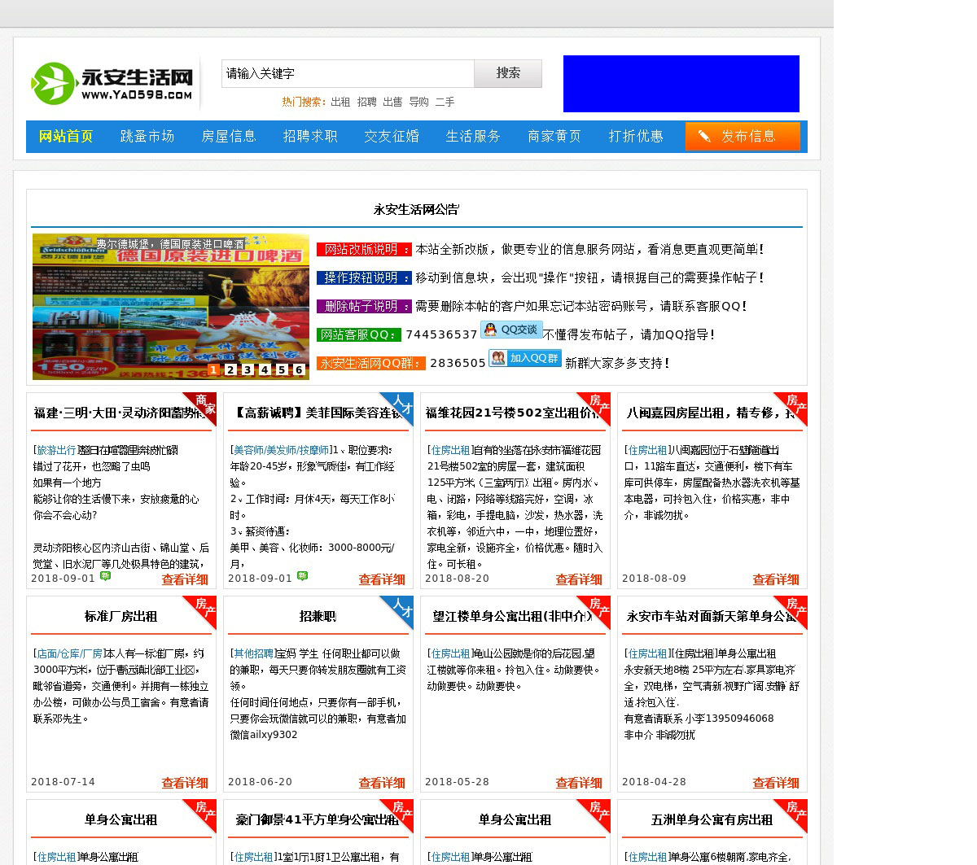Click the orange 发布信息 button

tap(742, 136)
